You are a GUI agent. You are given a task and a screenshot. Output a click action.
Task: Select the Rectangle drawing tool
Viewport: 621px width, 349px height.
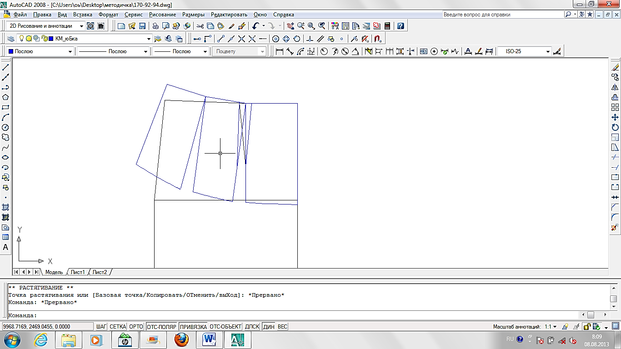(5, 107)
